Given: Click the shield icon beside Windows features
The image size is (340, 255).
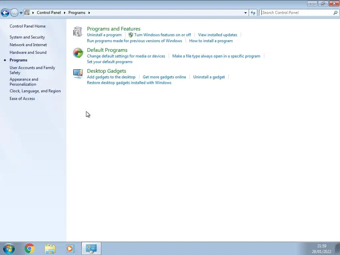Looking at the screenshot, I should (131, 35).
